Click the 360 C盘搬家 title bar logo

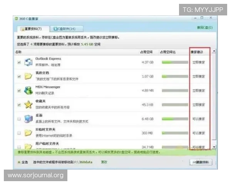[x=16, y=18]
